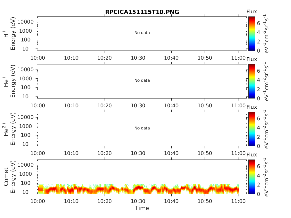This screenshot has width=291, height=218.
Task: Select the 'No data' text in He+ panel
Action: 142,80
